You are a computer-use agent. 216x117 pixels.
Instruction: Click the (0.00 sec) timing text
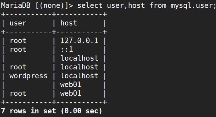point(81,111)
